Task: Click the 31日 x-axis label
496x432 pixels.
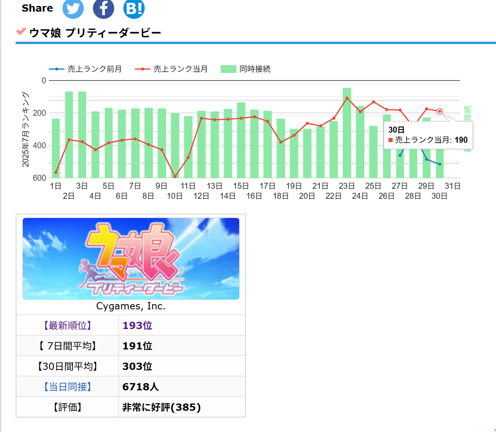Action: click(x=453, y=186)
